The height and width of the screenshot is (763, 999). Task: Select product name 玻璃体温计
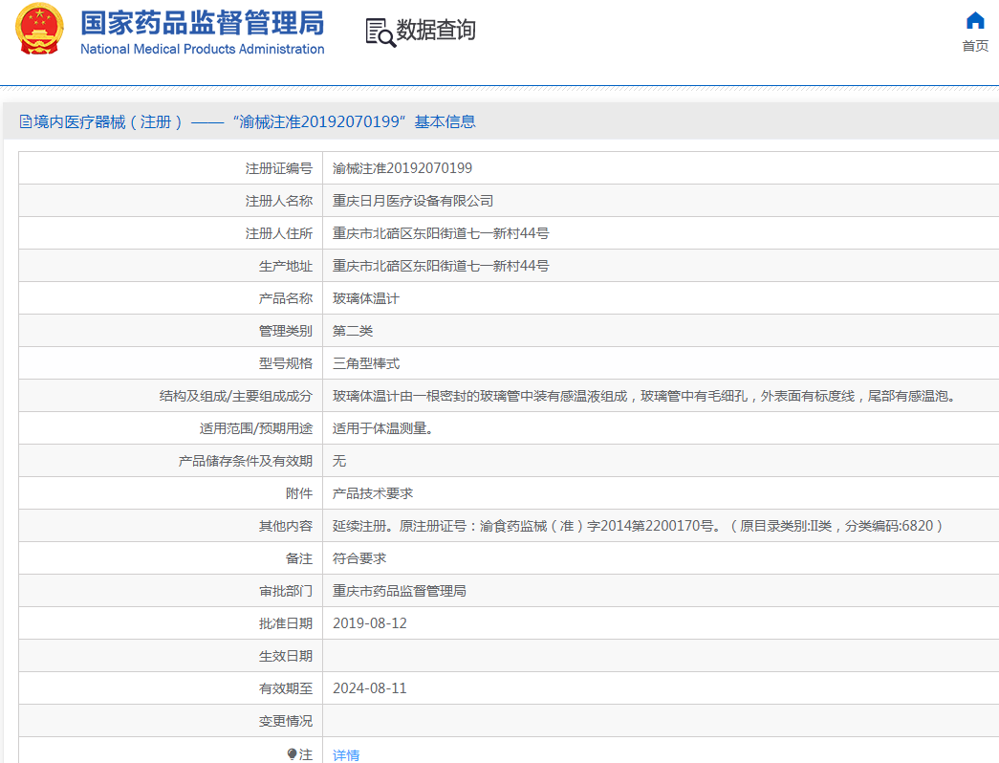366,298
